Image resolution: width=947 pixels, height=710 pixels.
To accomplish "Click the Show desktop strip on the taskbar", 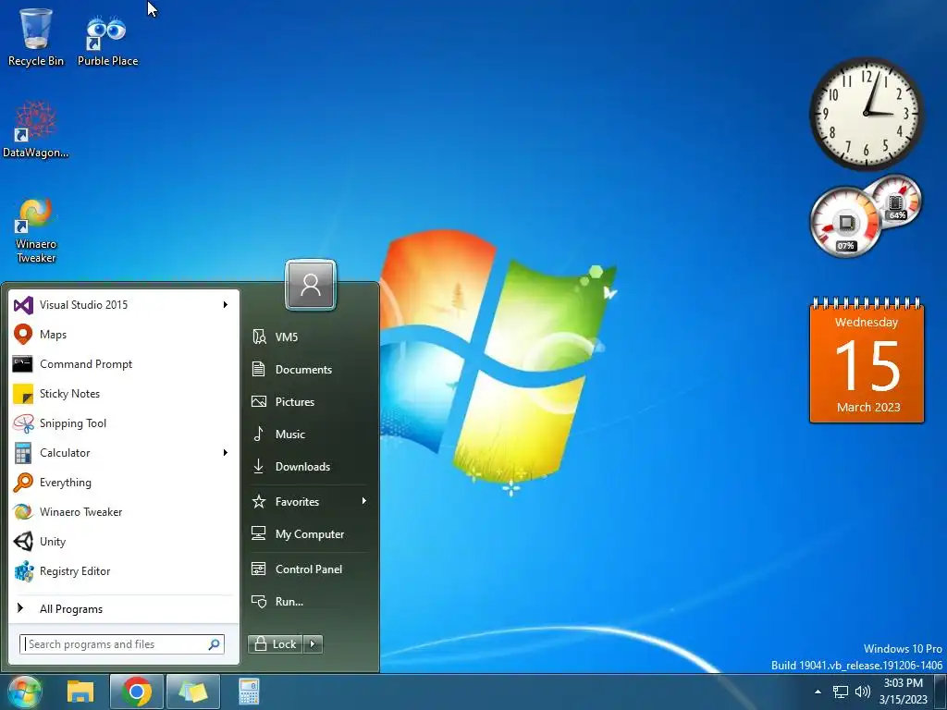I will point(941,692).
